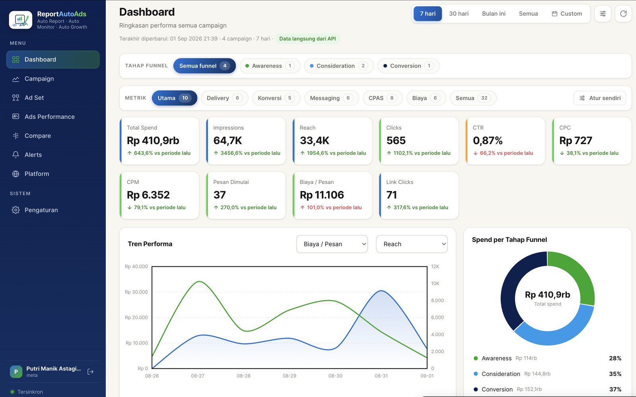
Task: Click the Conversion legend row
Action: click(547, 389)
